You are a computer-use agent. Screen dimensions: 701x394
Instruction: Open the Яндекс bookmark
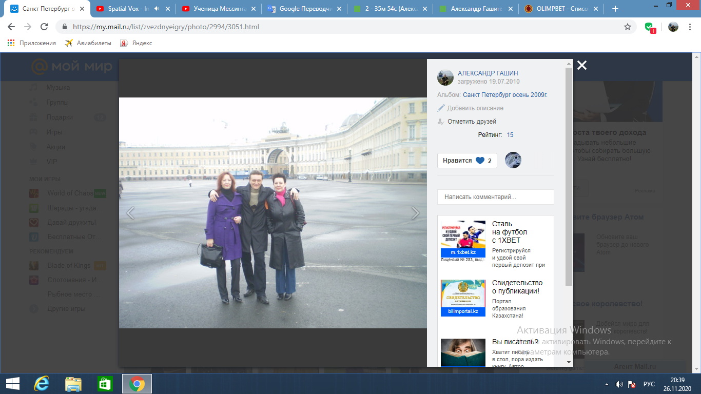[136, 43]
